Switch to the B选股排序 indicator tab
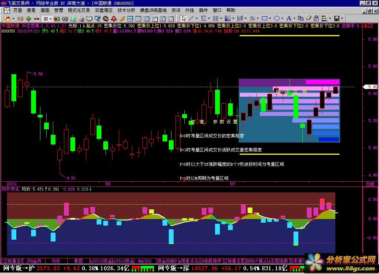Screen dimensions: 379x274 tap(211, 261)
